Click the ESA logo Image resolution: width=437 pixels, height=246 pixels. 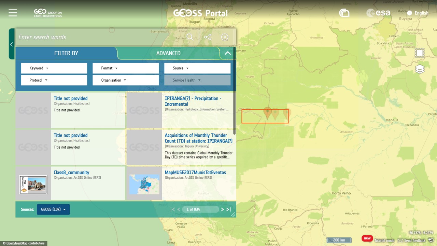click(378, 13)
